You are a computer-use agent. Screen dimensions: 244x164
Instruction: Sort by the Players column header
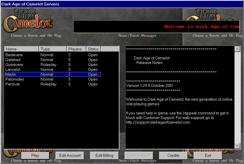coord(76,49)
